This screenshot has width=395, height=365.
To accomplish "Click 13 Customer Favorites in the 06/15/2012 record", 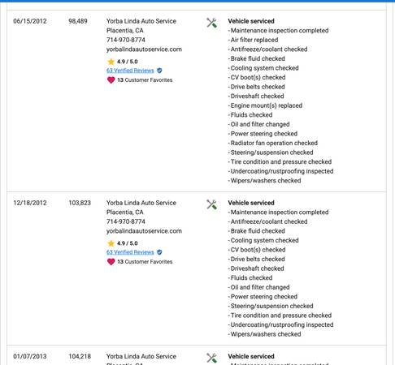I will coord(145,80).
